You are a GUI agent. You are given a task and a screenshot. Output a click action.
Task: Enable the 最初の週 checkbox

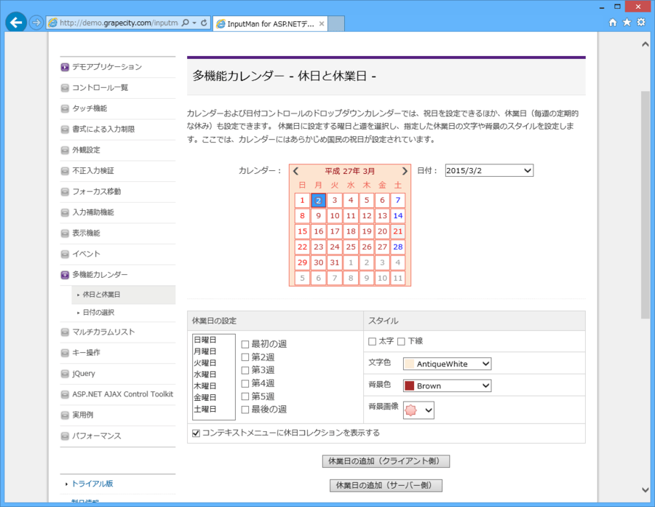245,344
